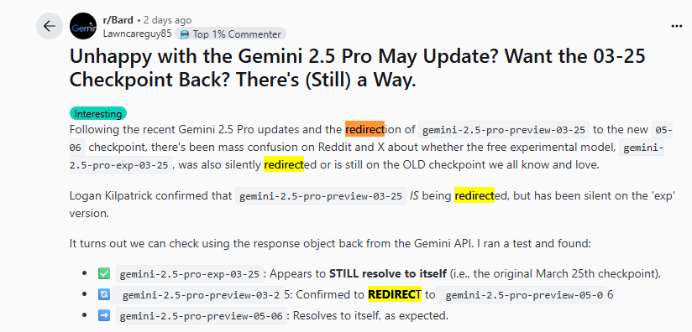Open the r/Bard subreddit link
Screen dimensions: 692x332
118,20
